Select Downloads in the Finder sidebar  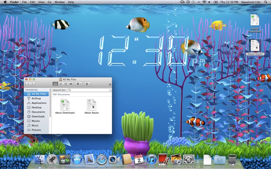point(38,117)
